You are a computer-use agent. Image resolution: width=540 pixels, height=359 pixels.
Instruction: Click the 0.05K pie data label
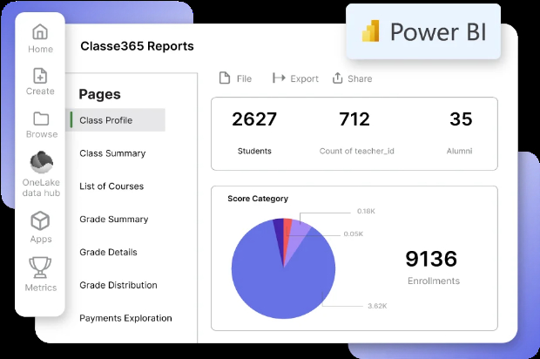(354, 234)
